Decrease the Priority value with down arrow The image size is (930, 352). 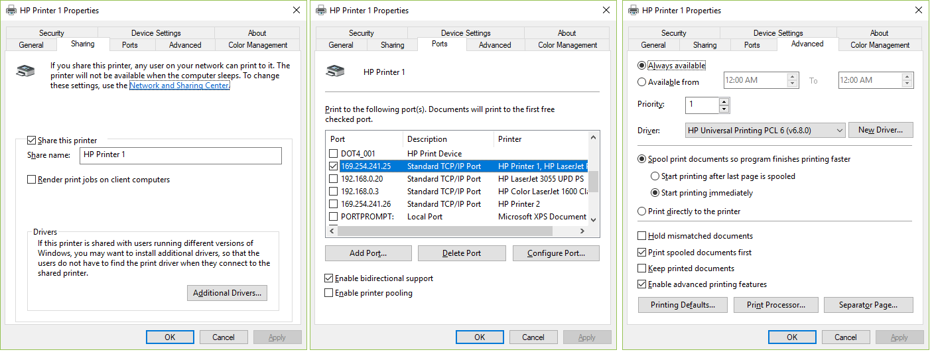click(724, 109)
